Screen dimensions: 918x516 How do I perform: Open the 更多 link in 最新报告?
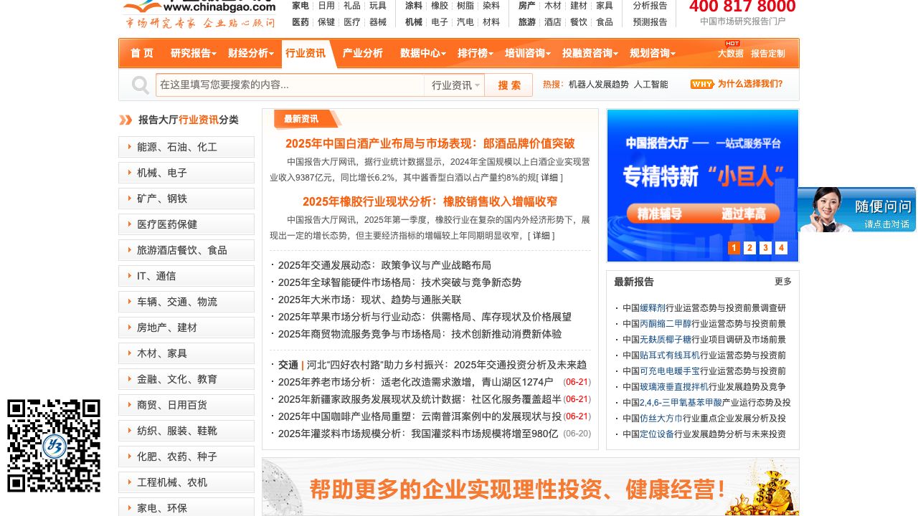(x=782, y=282)
